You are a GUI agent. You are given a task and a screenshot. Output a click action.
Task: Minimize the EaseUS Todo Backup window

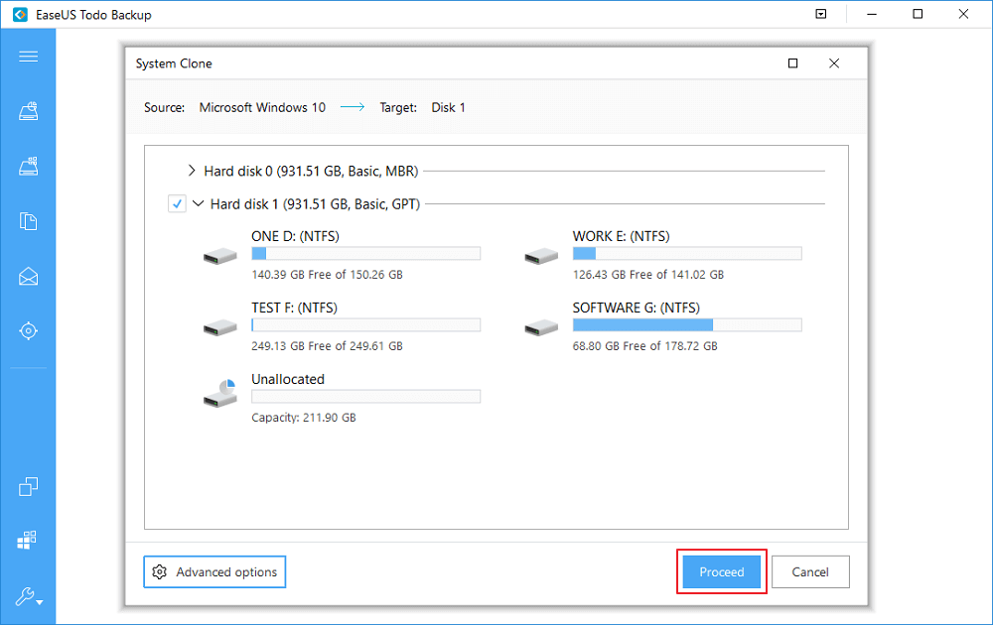tap(872, 14)
